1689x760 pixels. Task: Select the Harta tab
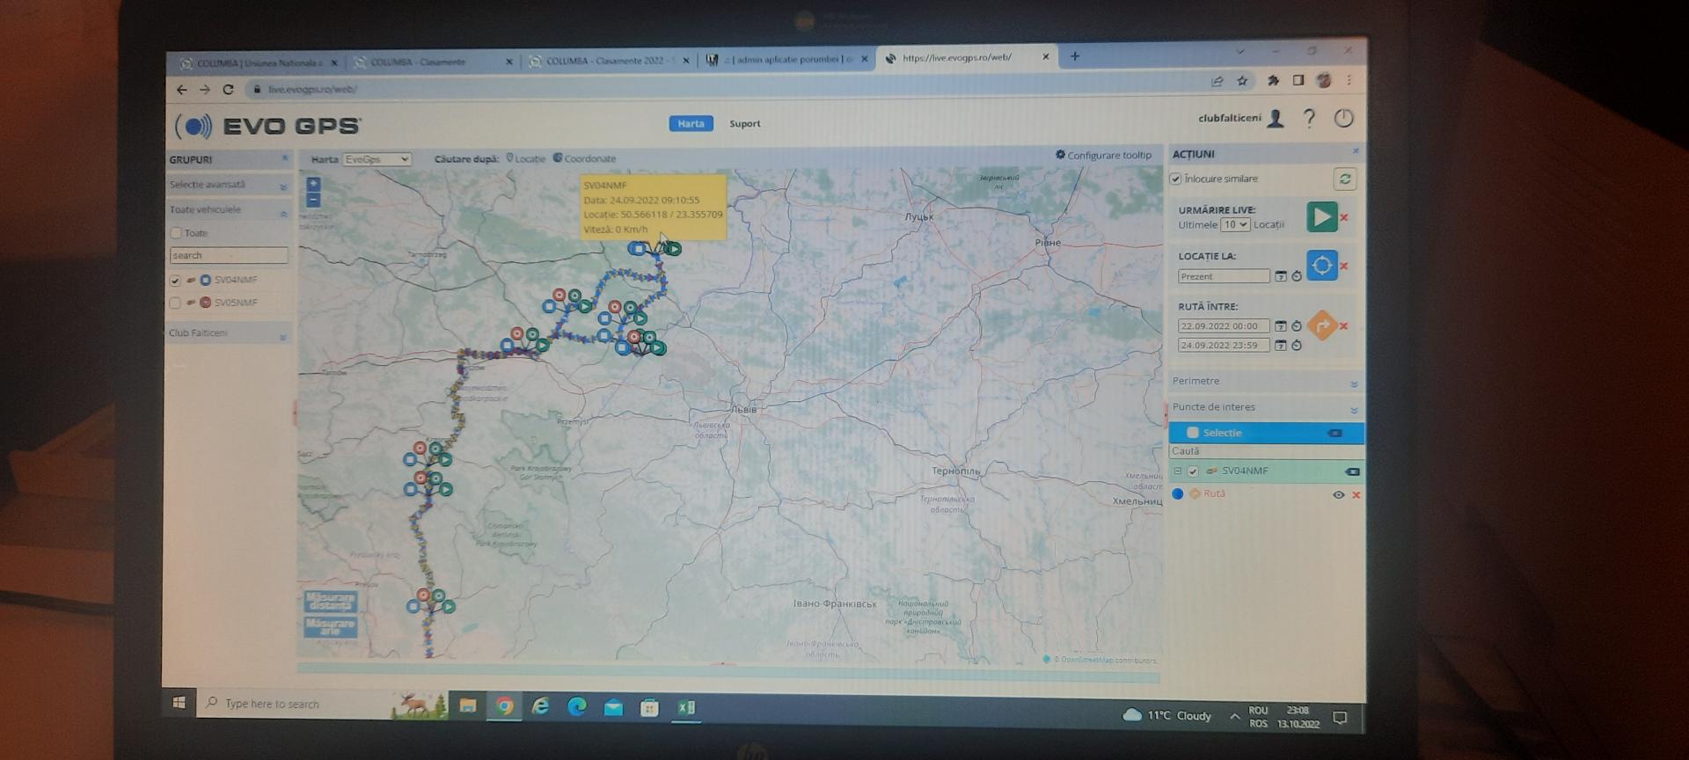[691, 124]
